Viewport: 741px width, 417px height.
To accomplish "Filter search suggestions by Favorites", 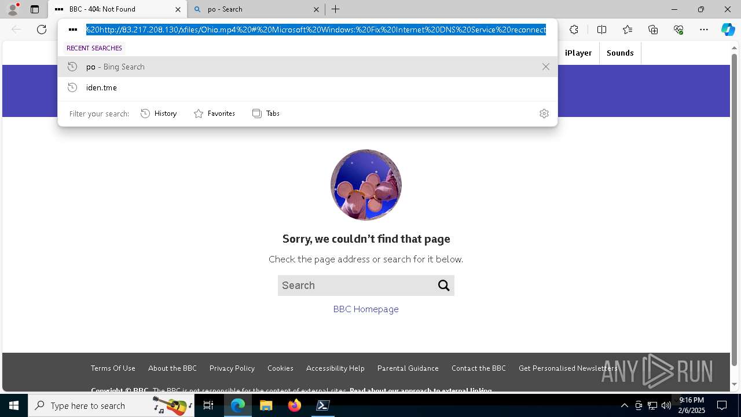I will click(214, 114).
